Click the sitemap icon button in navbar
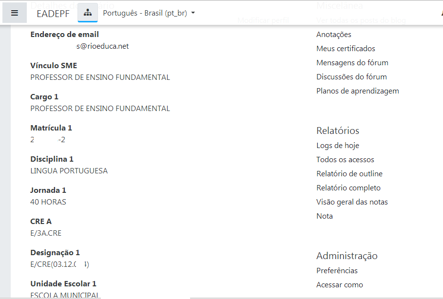This screenshot has height=299, width=443. 88,13
